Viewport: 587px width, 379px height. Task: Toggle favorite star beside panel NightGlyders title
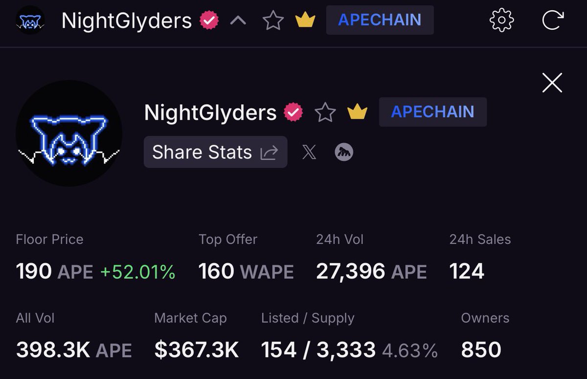pyautogui.click(x=325, y=112)
